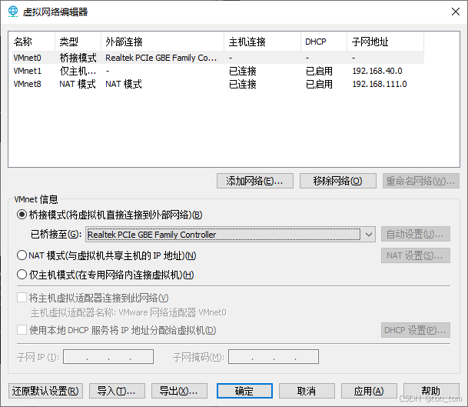This screenshot has width=468, height=407.
Task: Click the 自动设置 button
Action: pos(416,234)
